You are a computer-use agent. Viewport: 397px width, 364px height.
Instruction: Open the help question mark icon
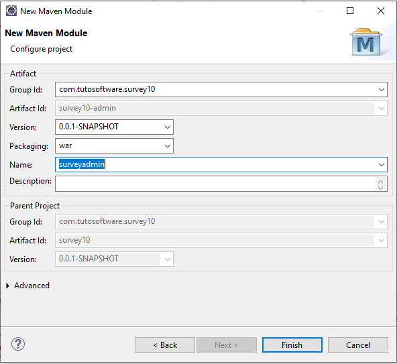point(18,345)
